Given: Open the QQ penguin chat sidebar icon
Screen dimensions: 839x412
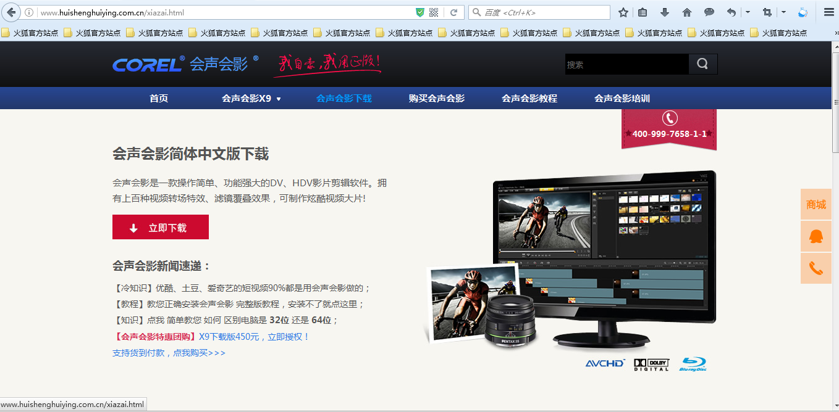Looking at the screenshot, I should tap(816, 236).
